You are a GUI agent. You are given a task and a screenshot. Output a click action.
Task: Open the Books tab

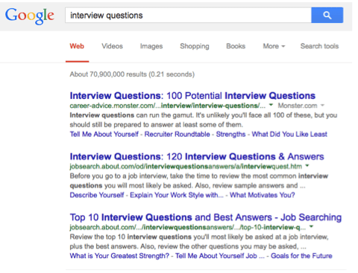point(236,46)
